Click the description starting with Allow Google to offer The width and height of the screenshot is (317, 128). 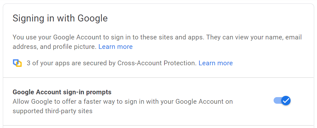(x=123, y=106)
